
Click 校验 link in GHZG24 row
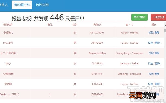point(150,84)
